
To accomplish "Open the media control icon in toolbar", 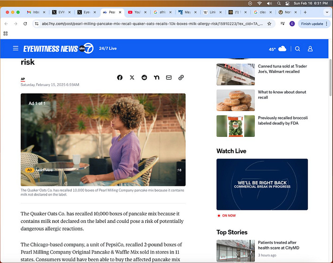I will pos(283,24).
